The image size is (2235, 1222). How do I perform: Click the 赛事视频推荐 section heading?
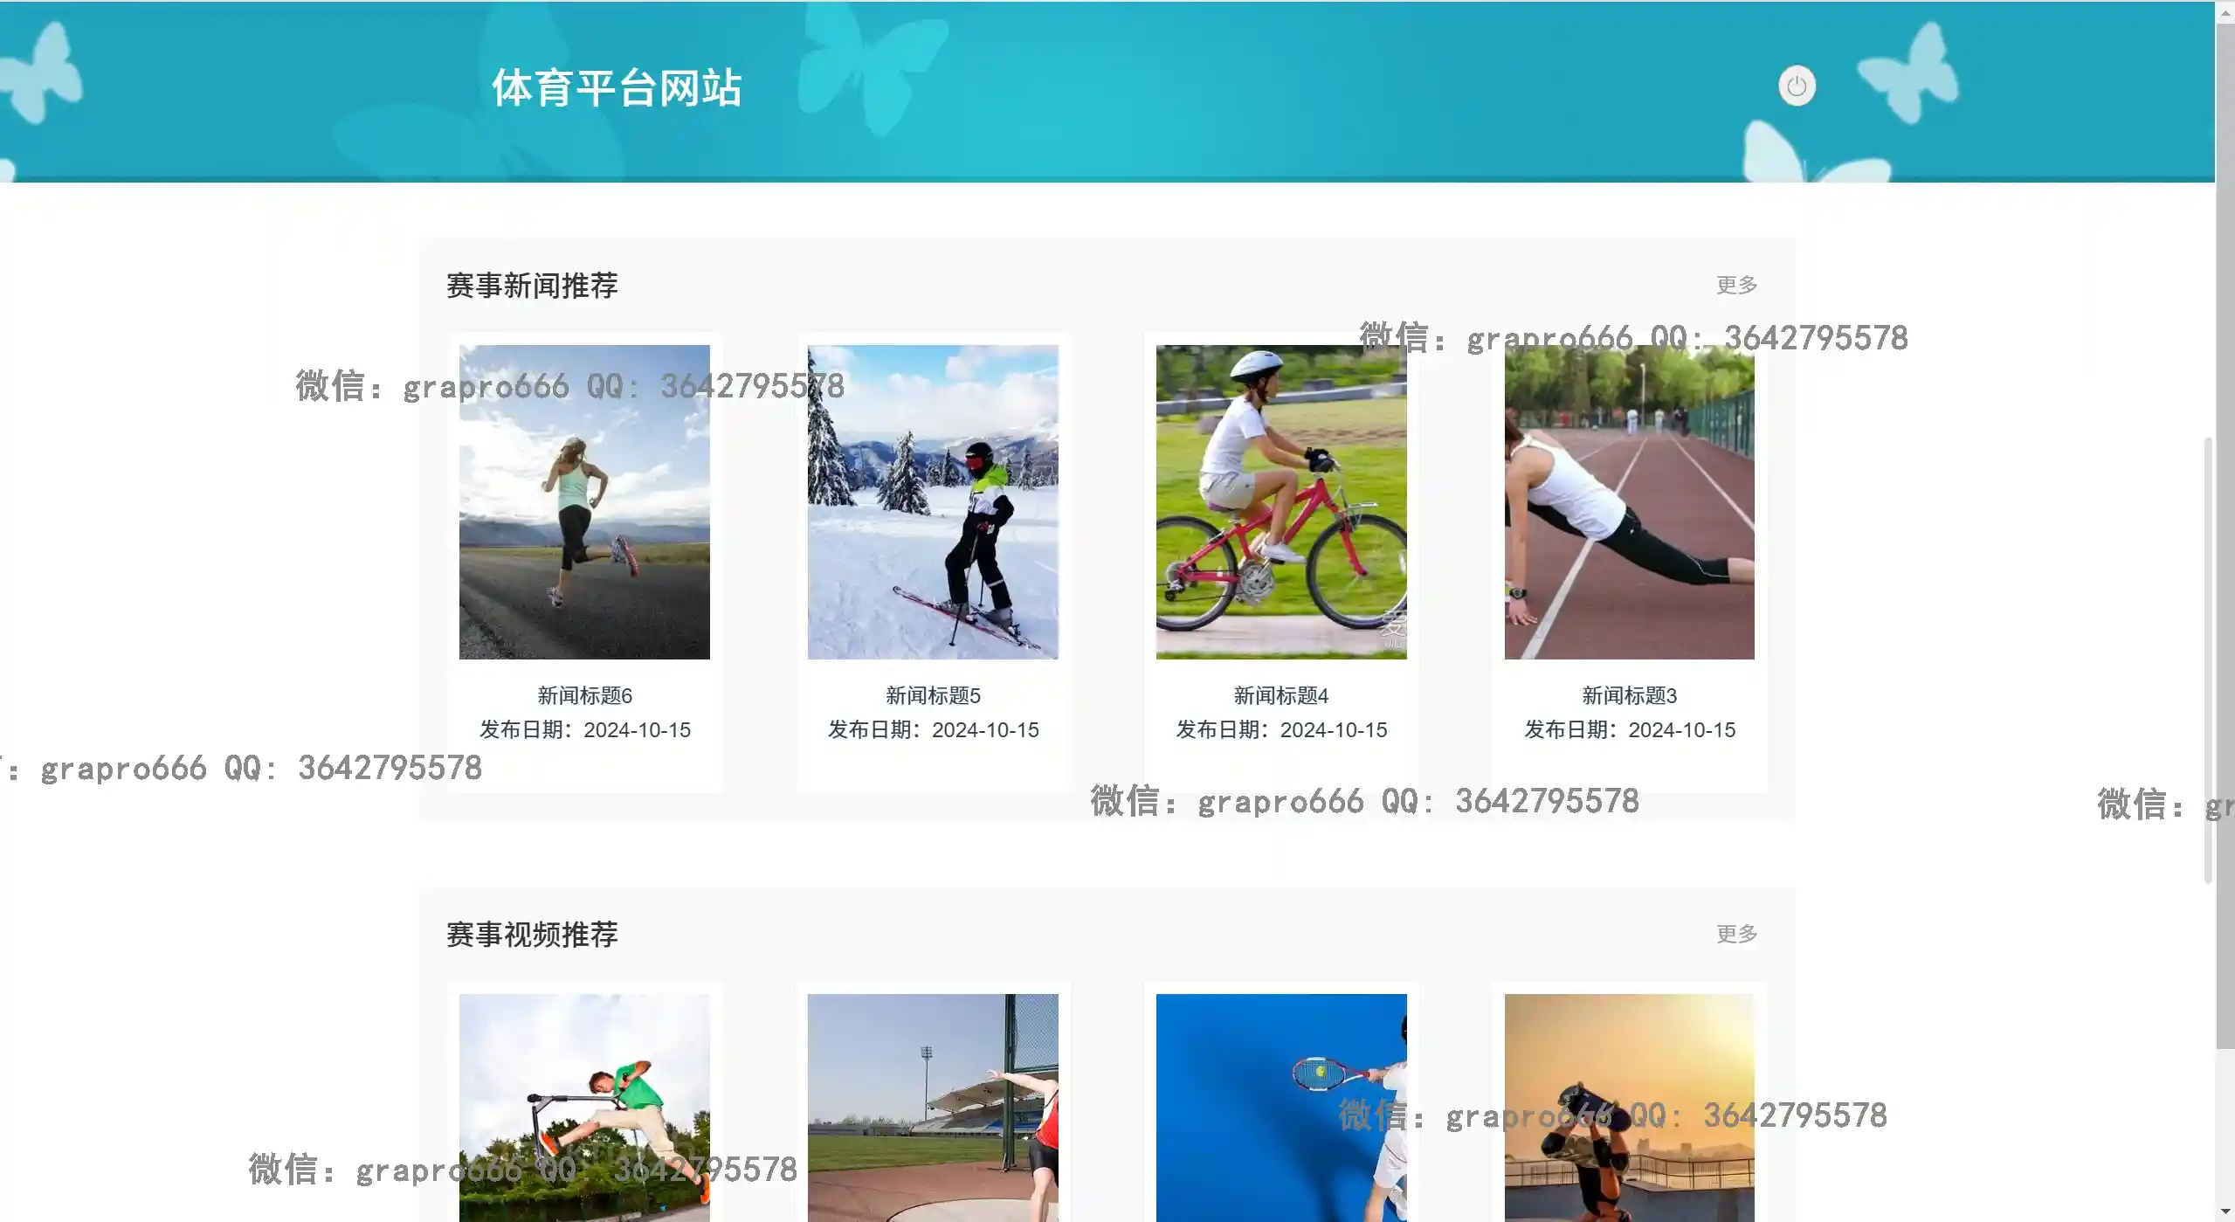tap(532, 935)
